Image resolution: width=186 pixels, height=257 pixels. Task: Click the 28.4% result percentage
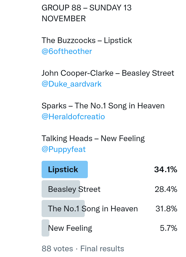tap(166, 189)
